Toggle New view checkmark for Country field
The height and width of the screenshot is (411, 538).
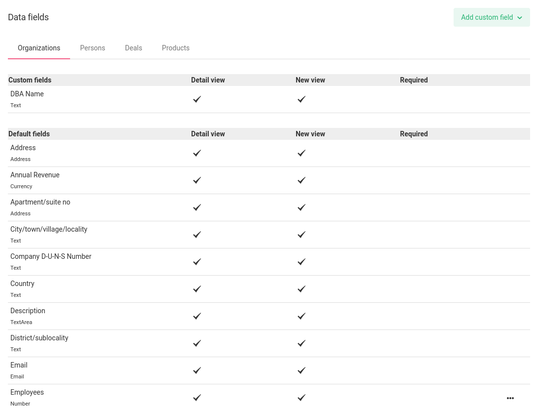[x=302, y=289]
